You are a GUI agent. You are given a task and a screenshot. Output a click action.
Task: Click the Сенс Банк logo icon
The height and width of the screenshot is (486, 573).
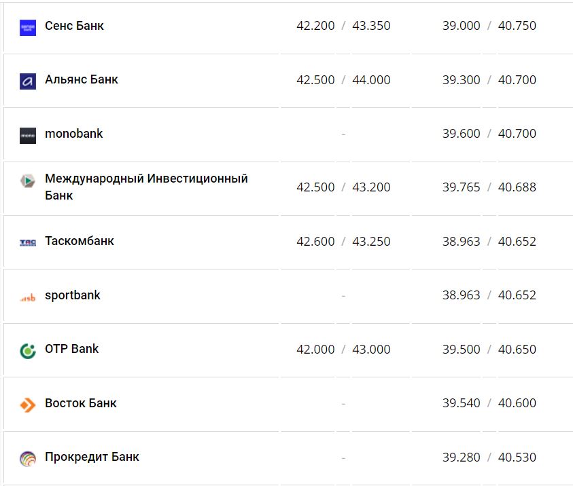coord(28,27)
